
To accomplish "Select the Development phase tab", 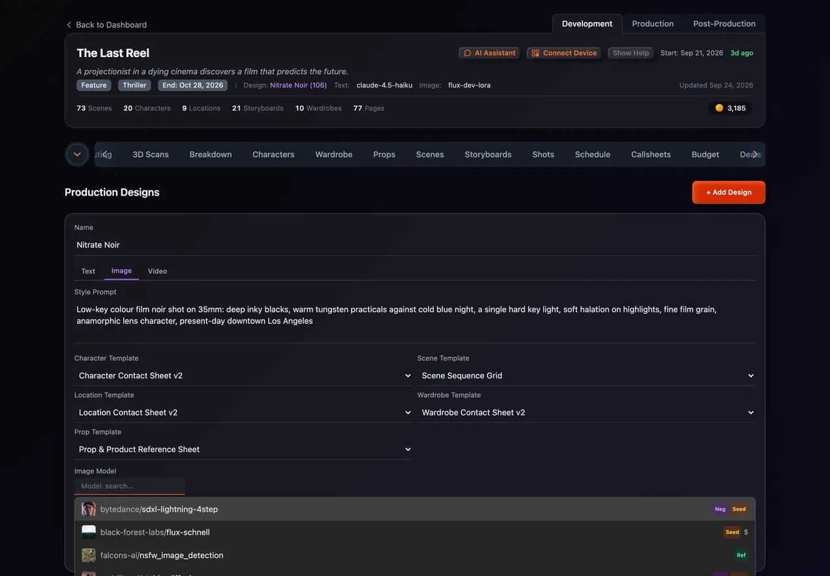I will [x=587, y=24].
